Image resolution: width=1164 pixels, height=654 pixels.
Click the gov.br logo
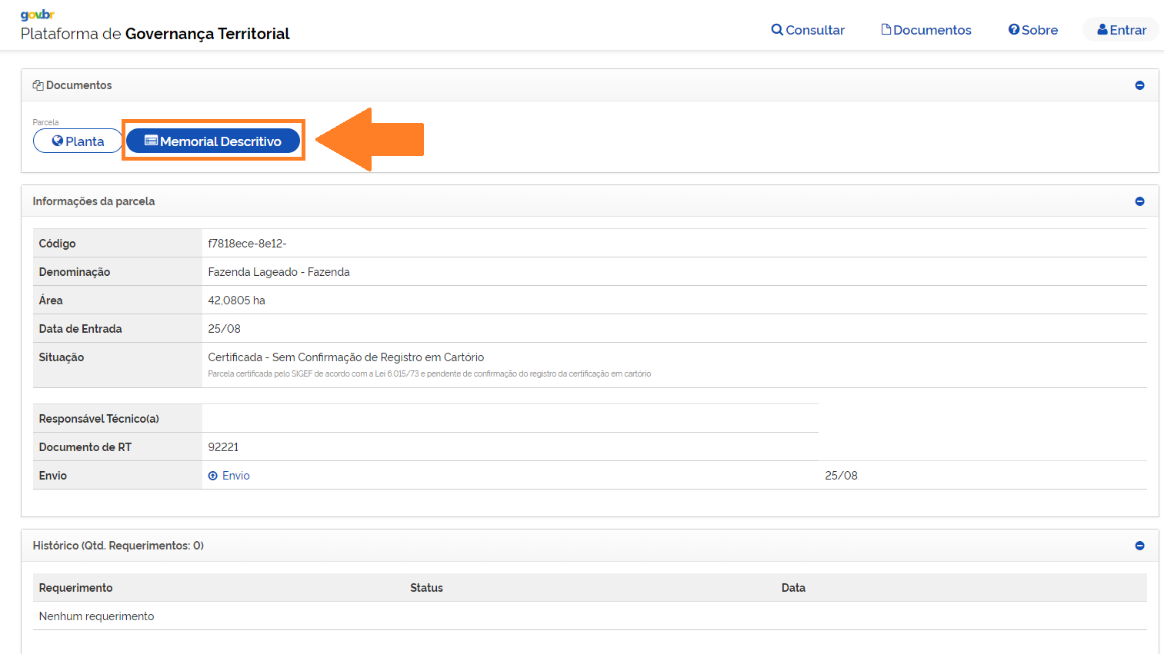click(37, 15)
